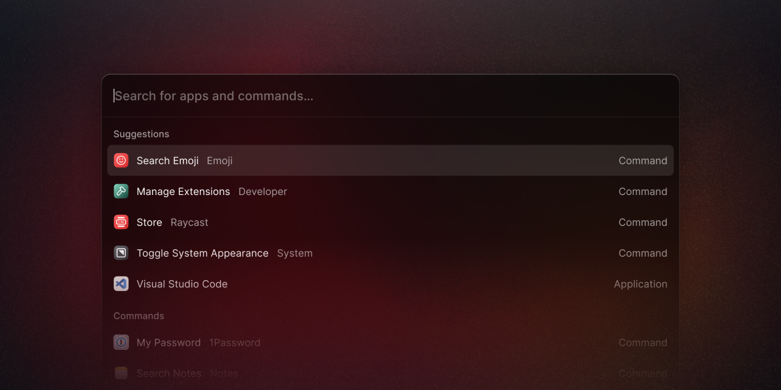This screenshot has height=390, width=781.
Task: Launch Visual Studio Code from its name
Action: tap(182, 284)
